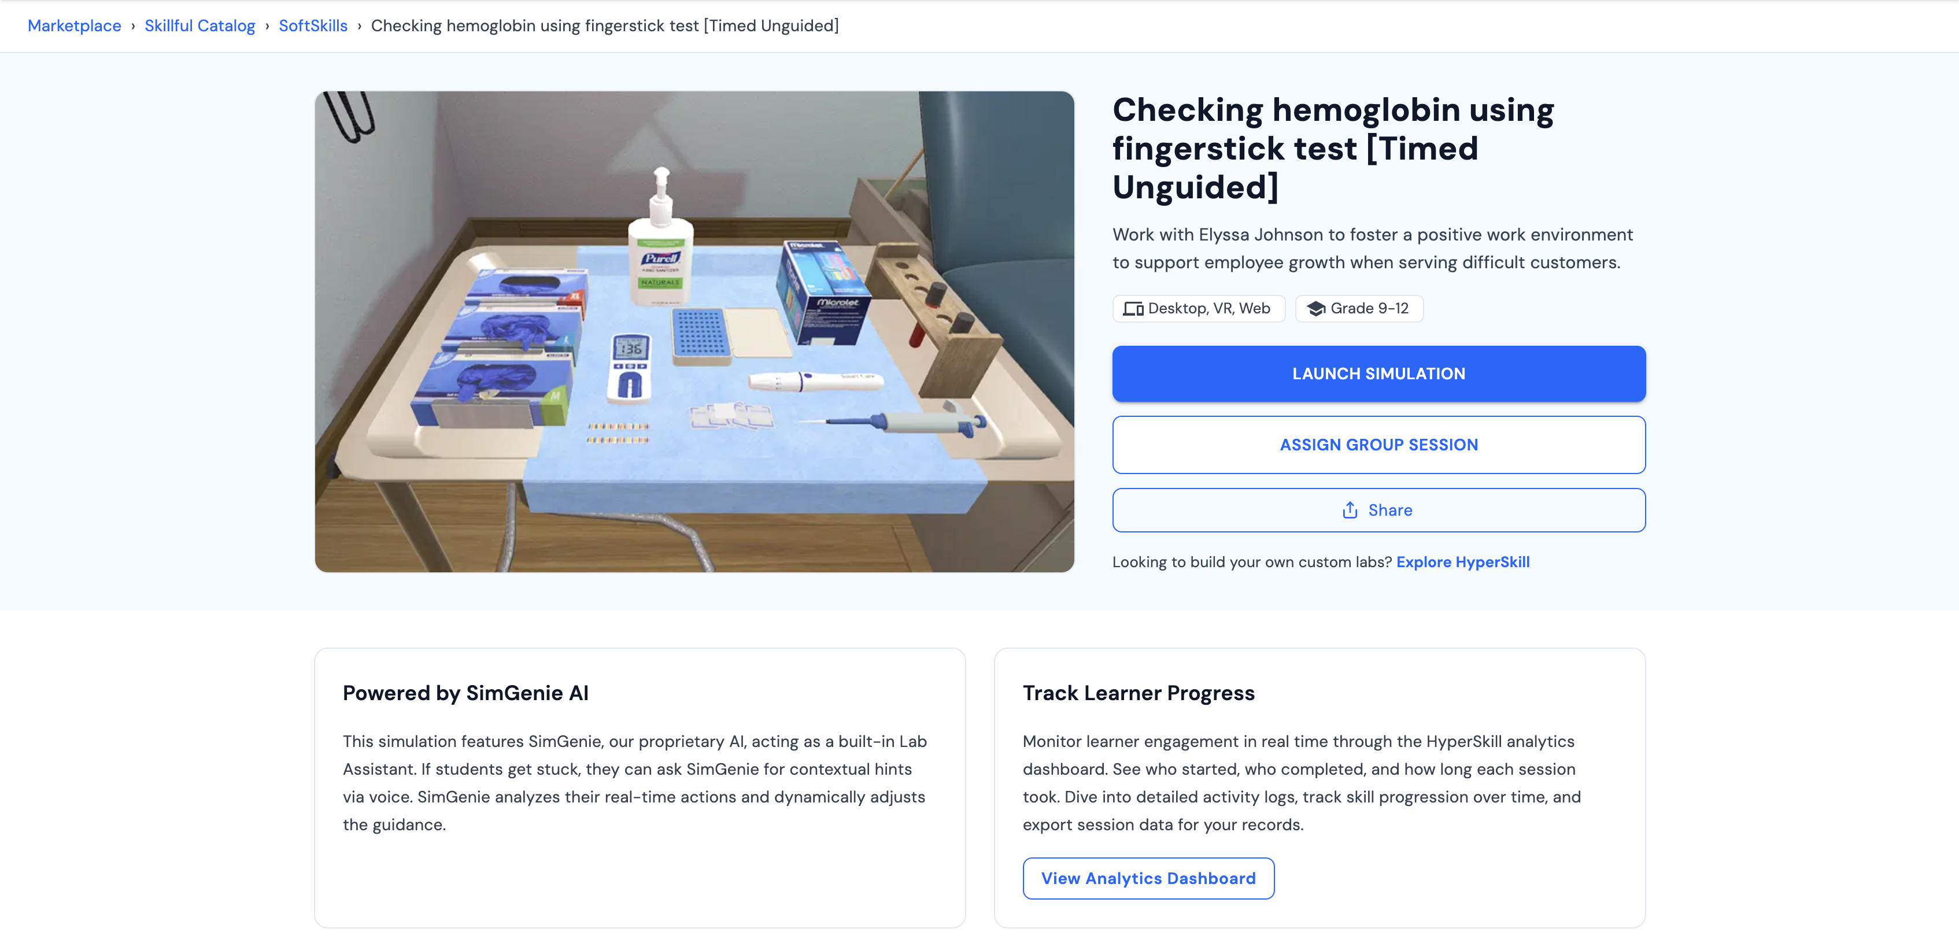Click the Track Learner Progress heading
1959x947 pixels.
1139,693
